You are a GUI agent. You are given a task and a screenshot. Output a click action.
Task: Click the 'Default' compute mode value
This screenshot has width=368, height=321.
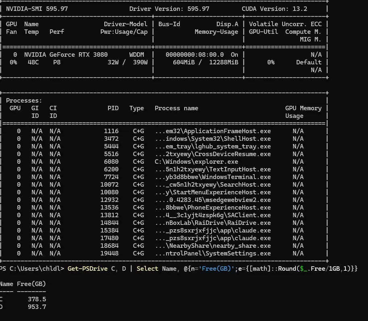tap(309, 62)
